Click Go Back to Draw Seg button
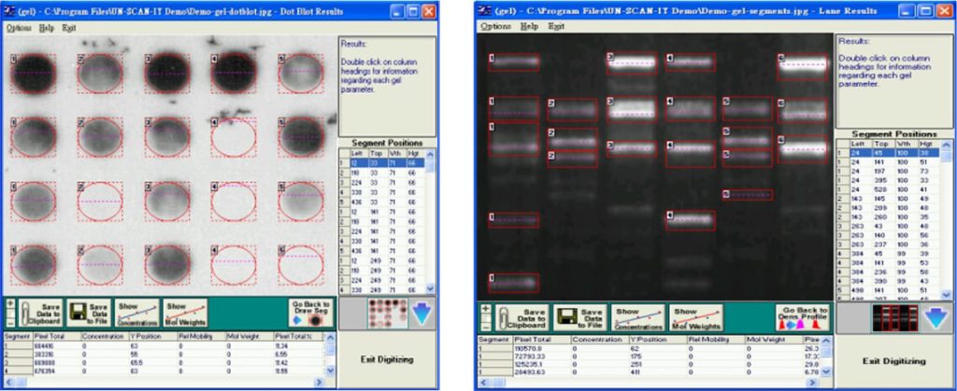The width and height of the screenshot is (957, 391). tap(311, 313)
